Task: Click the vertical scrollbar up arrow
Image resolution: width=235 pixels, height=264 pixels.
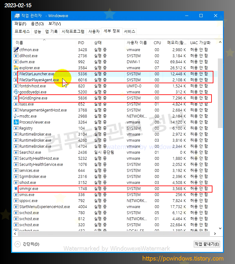Action: pyautogui.click(x=220, y=42)
